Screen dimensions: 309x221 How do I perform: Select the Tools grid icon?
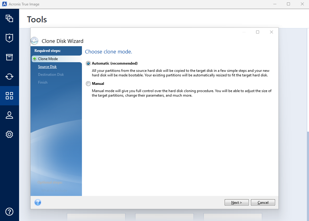pos(9,96)
